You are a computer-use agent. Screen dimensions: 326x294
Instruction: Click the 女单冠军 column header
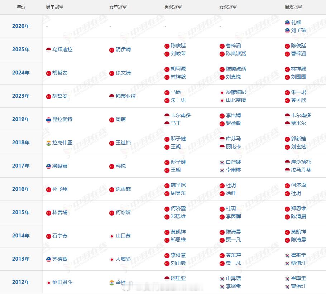(x=118, y=7)
